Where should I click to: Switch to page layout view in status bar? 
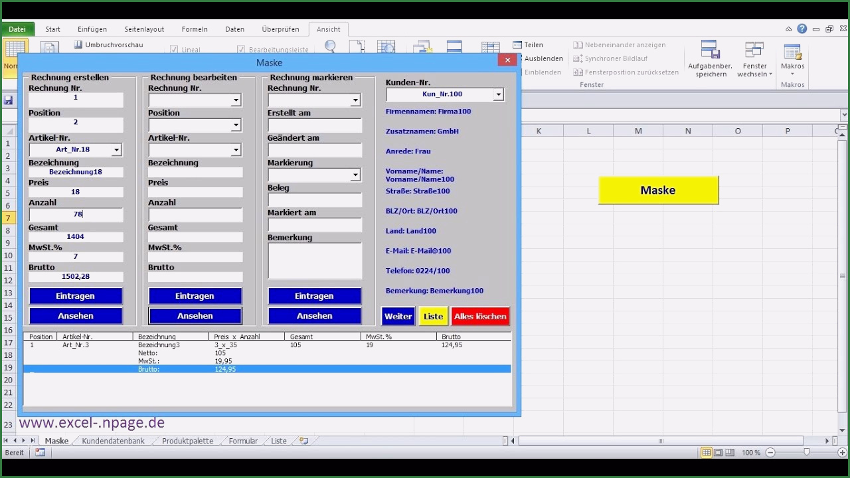[719, 452]
